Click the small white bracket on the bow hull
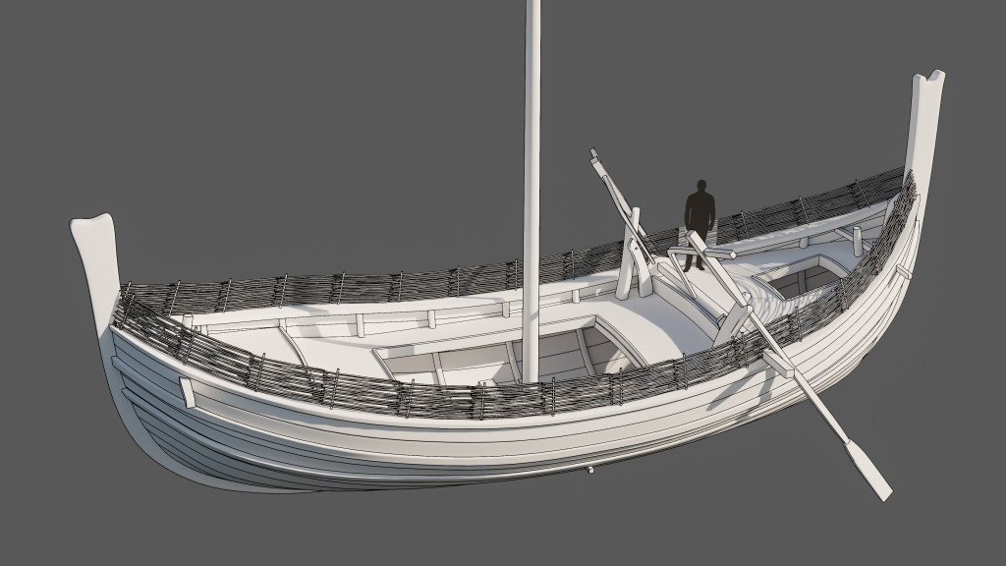1006x566 pixels. click(187, 391)
